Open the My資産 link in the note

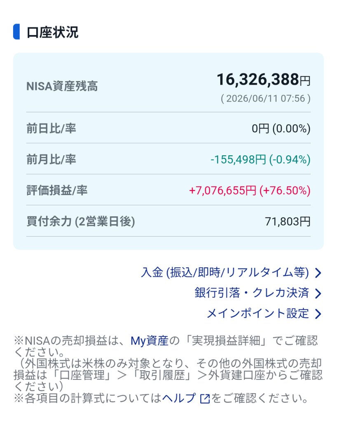[149, 341]
